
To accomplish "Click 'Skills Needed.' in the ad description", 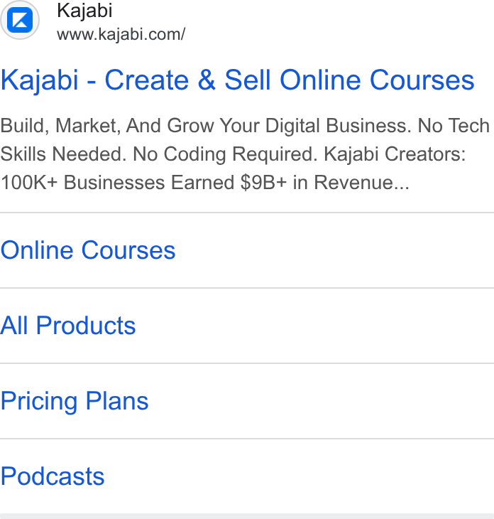I will (x=63, y=154).
